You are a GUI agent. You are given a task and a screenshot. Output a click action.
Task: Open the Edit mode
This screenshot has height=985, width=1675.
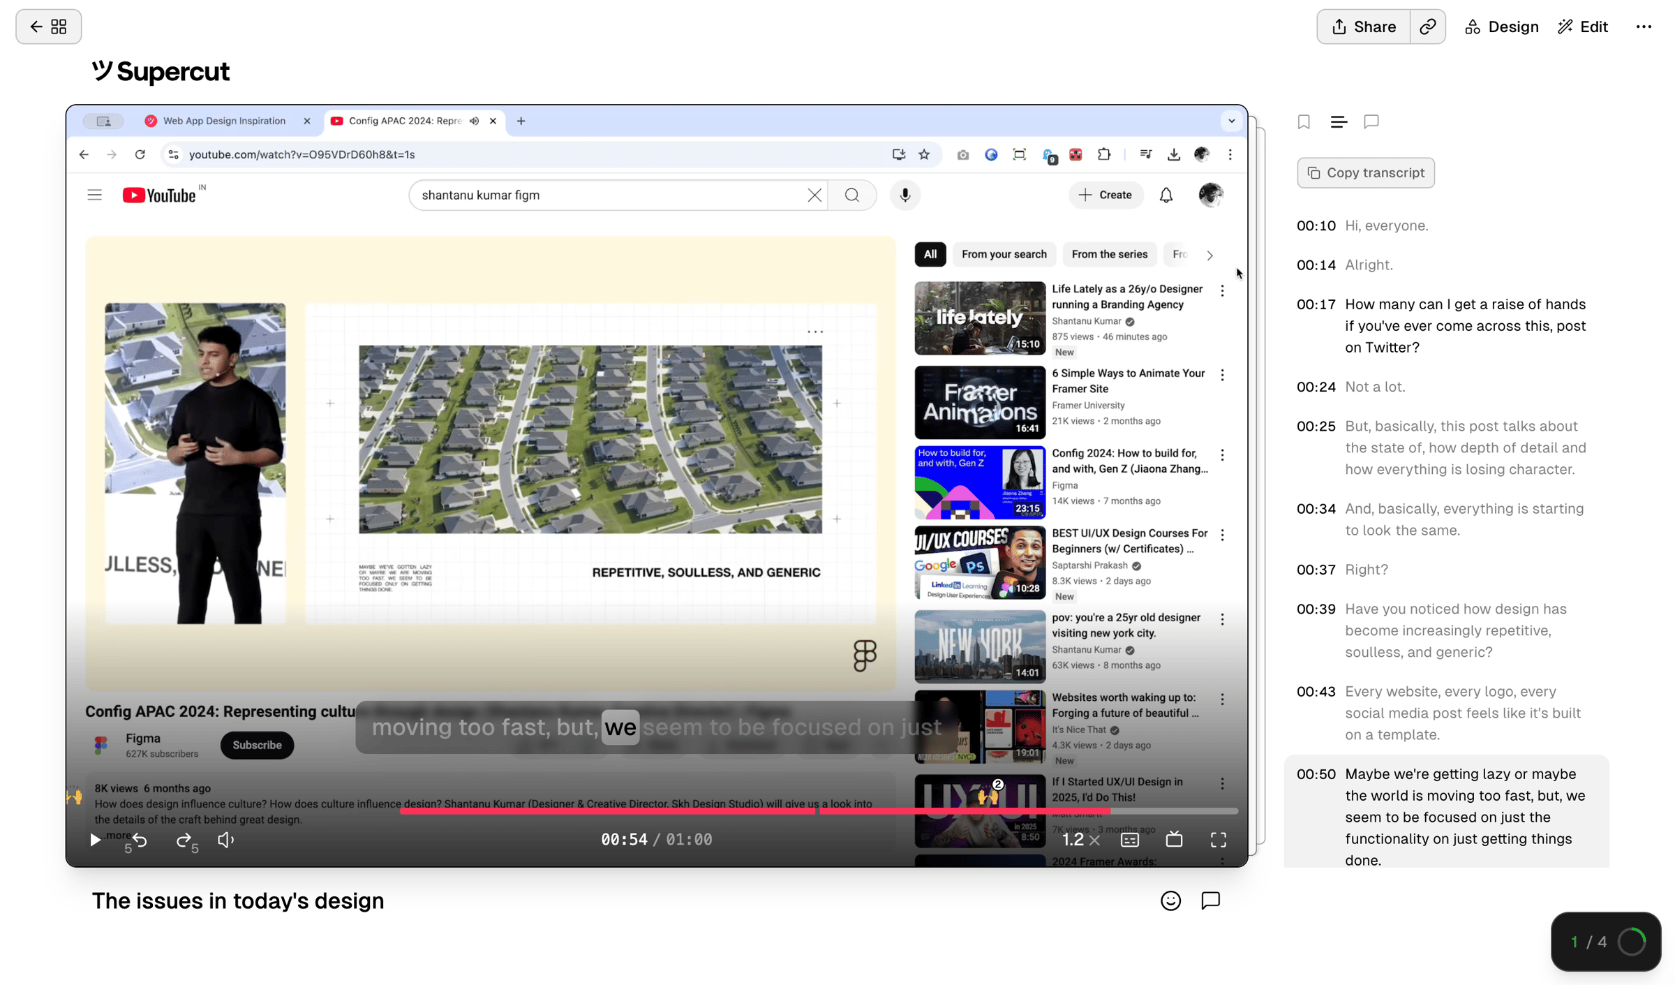[x=1583, y=27]
